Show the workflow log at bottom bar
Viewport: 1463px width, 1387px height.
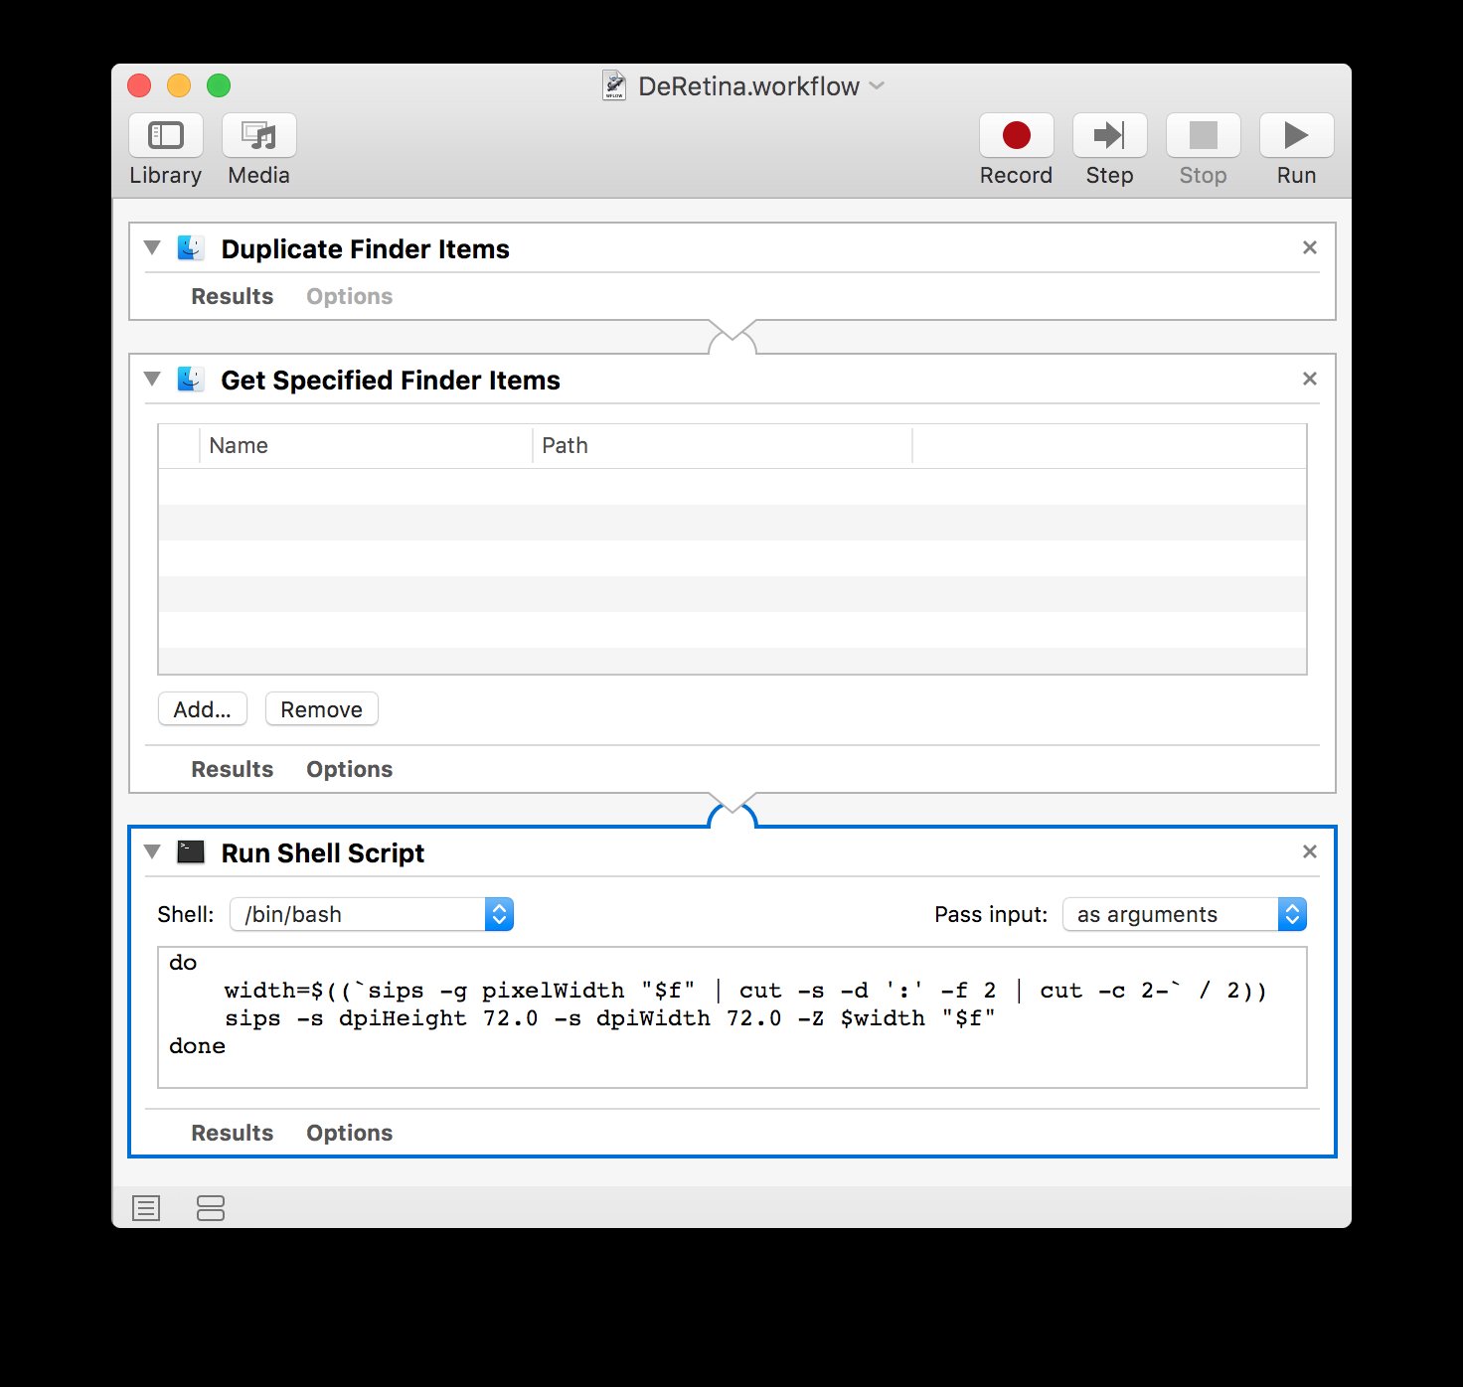click(146, 1208)
